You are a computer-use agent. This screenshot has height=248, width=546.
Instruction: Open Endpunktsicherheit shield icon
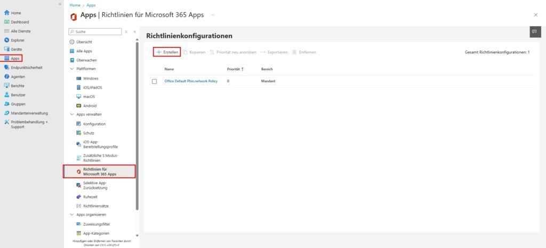click(6, 67)
